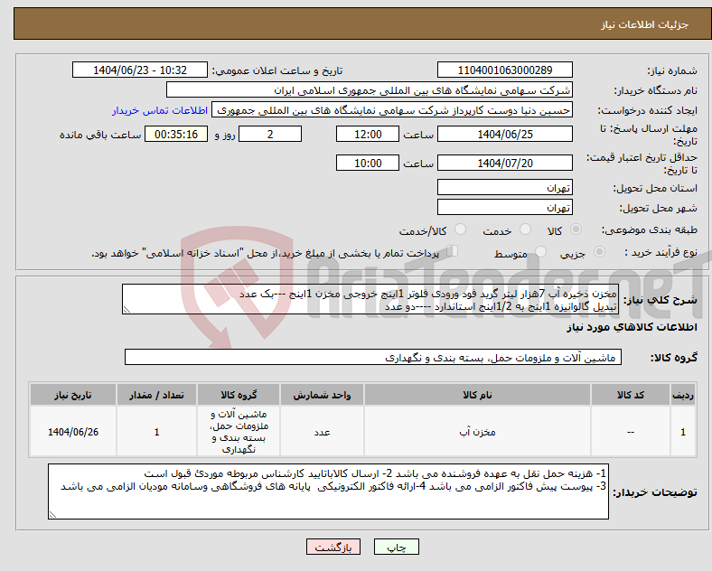The image size is (712, 571).
Task: Click the delivery city field تهران
Action: tap(504, 208)
